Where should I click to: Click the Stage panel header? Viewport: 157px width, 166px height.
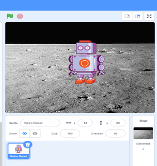(143, 121)
